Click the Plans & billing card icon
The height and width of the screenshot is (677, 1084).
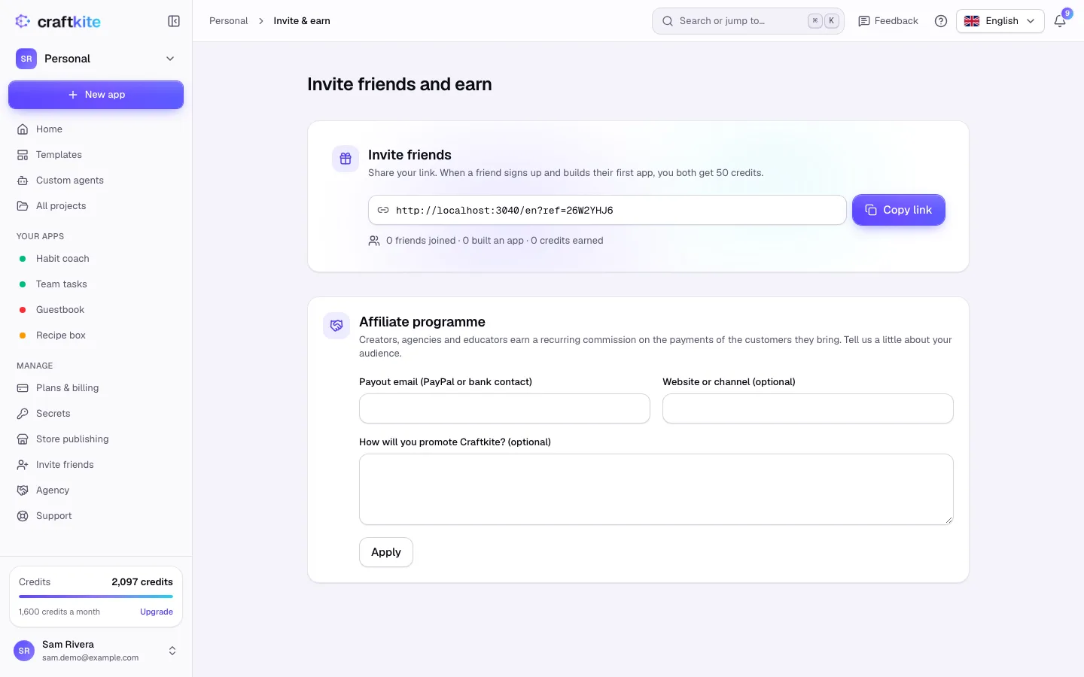pos(23,388)
